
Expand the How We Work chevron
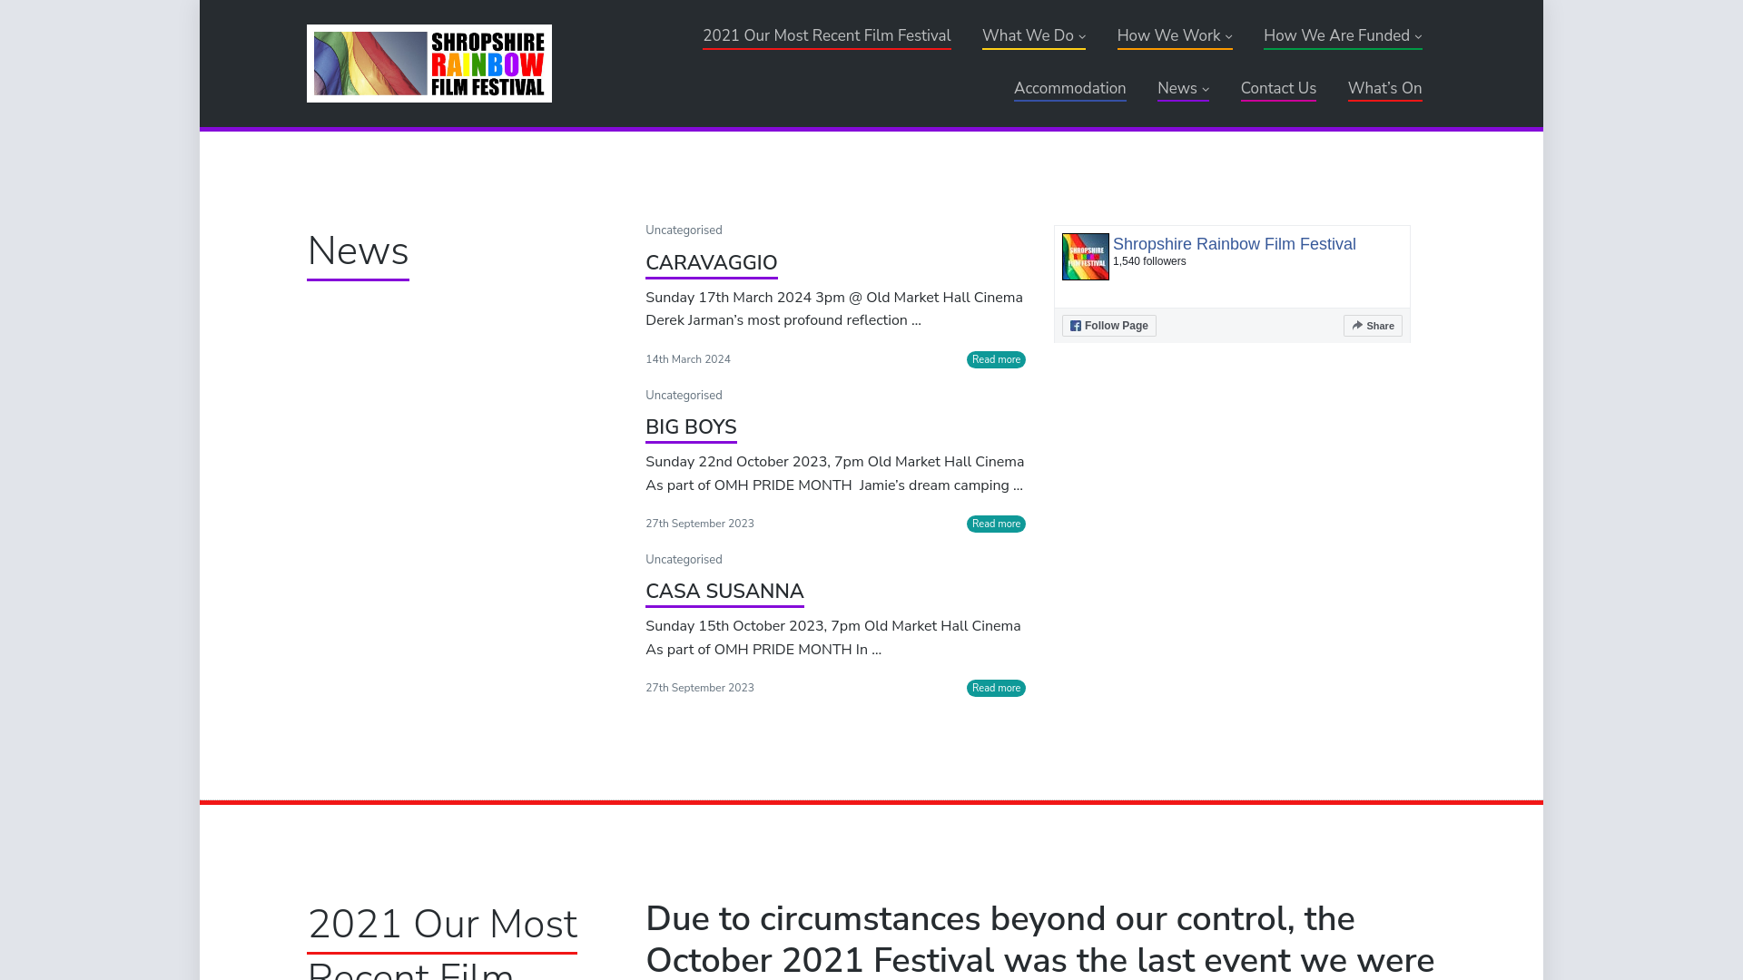[x=1228, y=37]
